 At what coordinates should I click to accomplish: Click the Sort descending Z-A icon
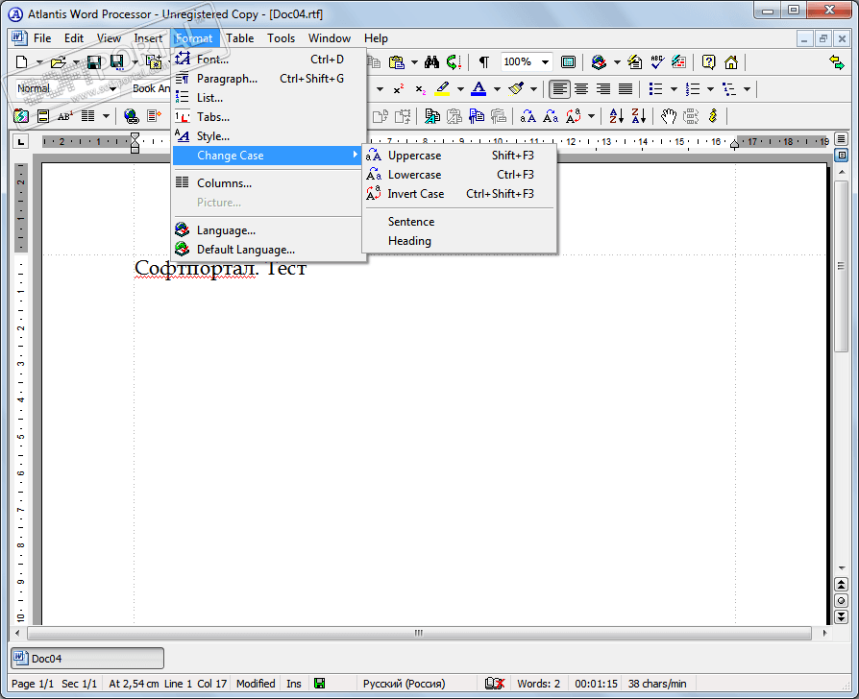coord(639,116)
